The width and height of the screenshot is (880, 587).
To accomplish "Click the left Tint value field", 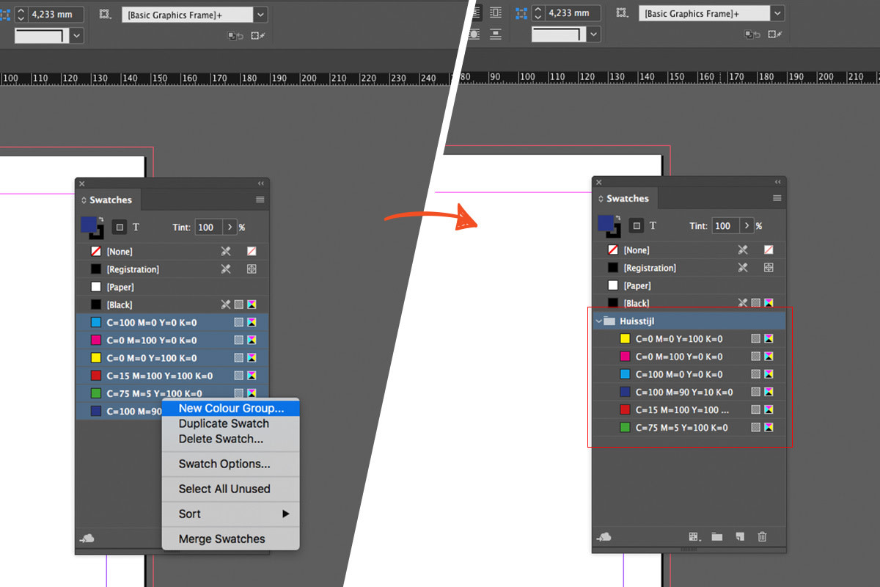I will (x=208, y=227).
